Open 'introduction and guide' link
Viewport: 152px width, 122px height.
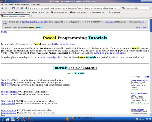pyautogui.click(x=48, y=57)
